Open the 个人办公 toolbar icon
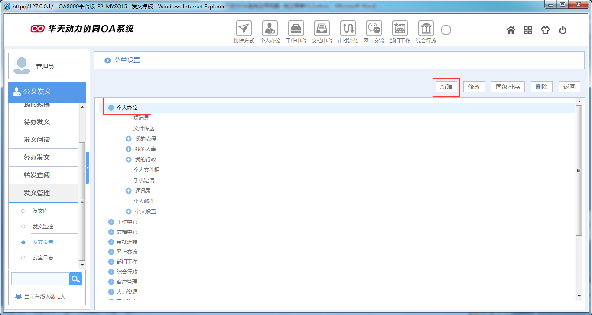The image size is (592, 315). [270, 29]
